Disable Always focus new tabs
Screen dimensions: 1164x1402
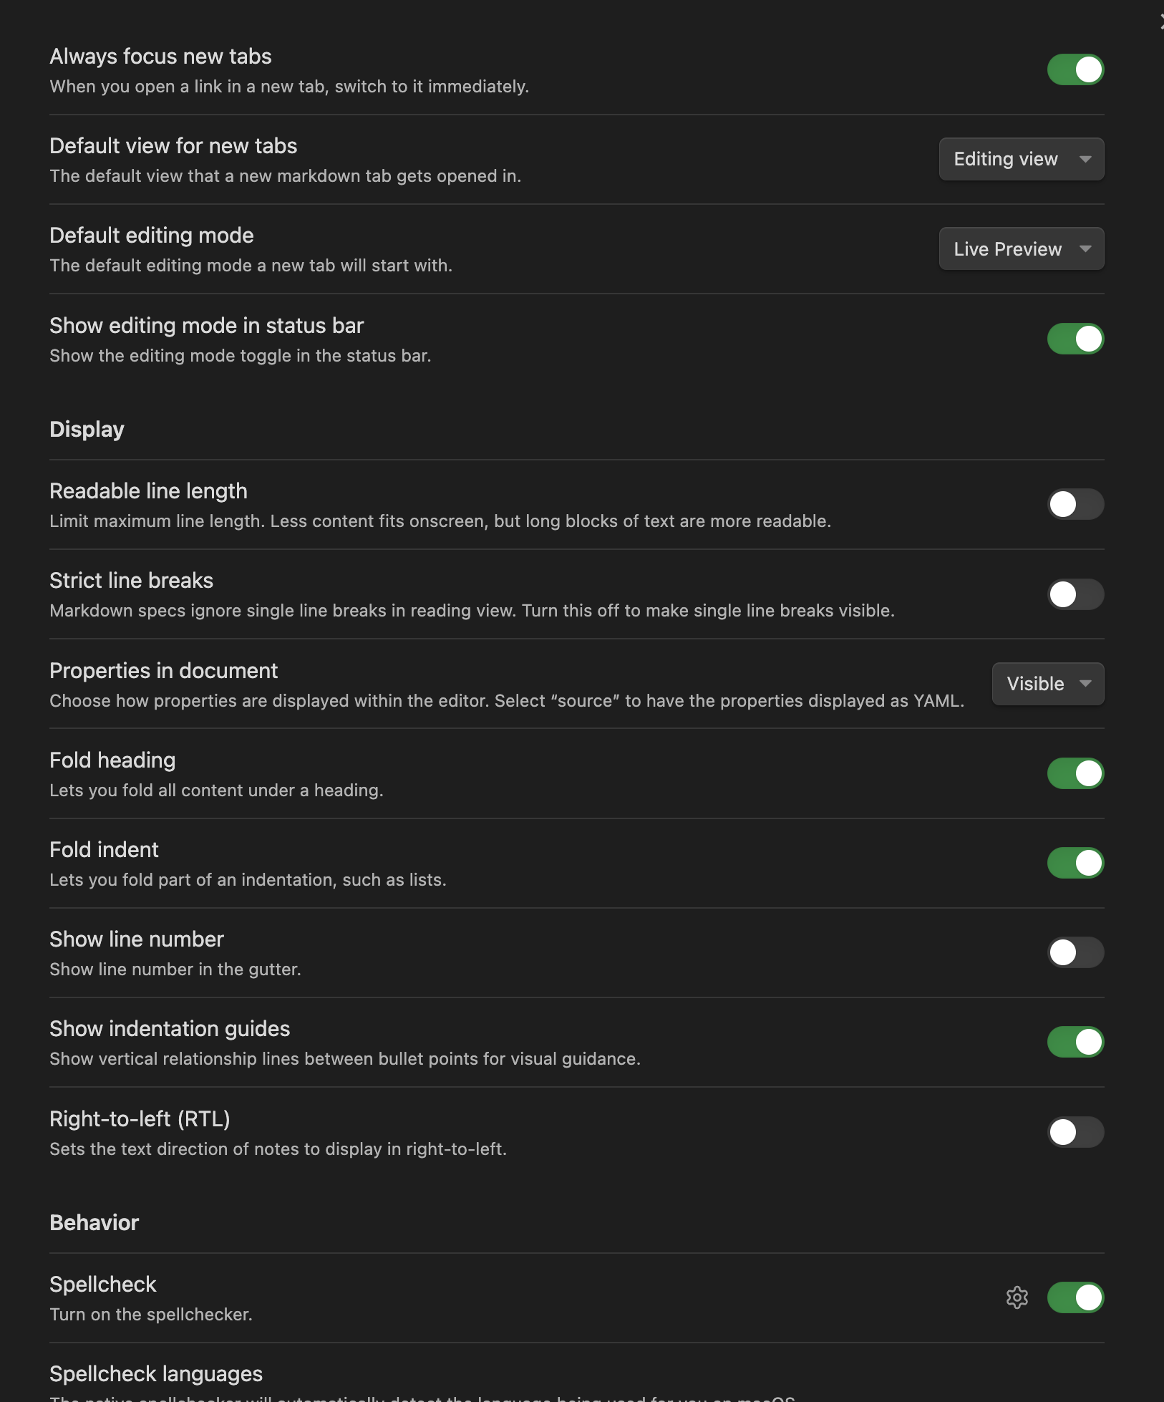coord(1075,69)
